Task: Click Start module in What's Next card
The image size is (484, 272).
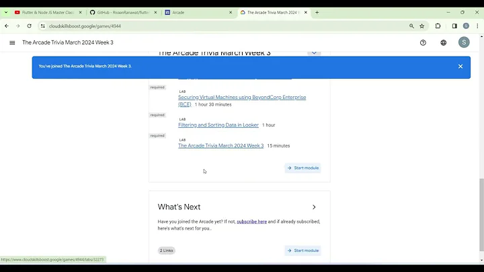Action: pos(302,250)
